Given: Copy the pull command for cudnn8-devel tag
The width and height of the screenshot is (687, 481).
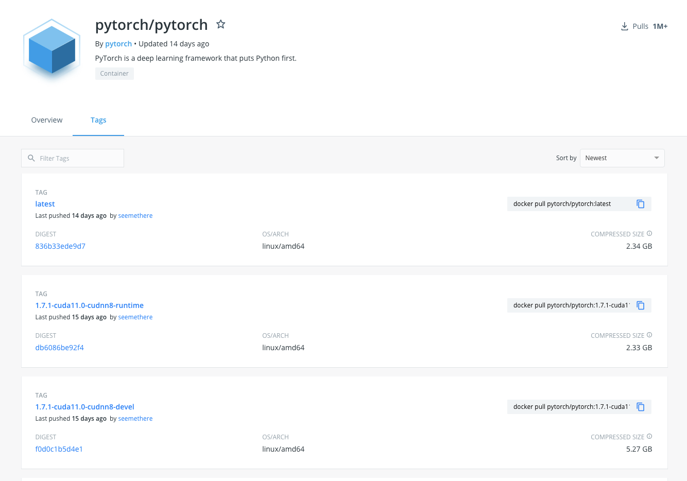Looking at the screenshot, I should click(641, 406).
